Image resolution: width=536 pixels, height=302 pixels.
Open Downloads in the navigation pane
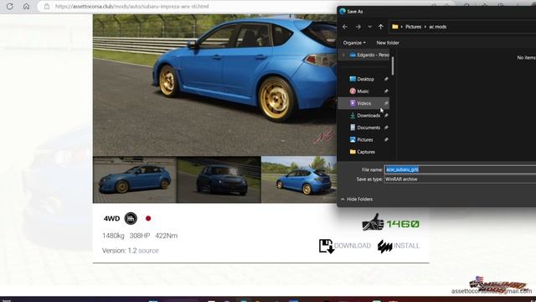[368, 116]
